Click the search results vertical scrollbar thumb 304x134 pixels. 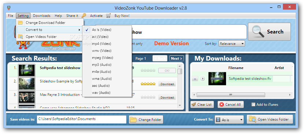click(x=180, y=71)
